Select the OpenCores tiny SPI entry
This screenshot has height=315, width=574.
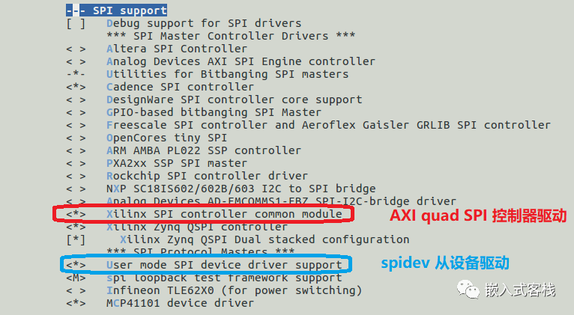tap(166, 138)
